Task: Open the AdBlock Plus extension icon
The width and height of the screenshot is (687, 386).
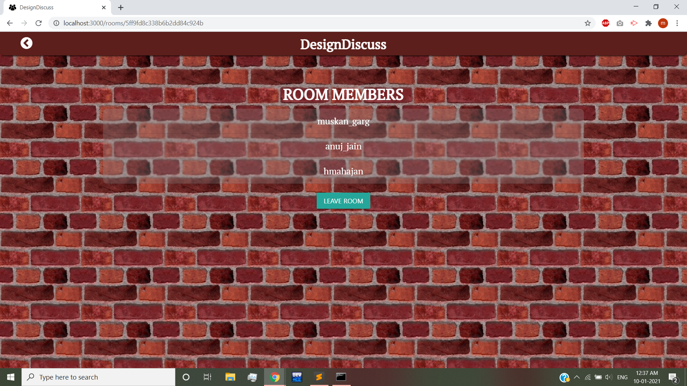Action: pyautogui.click(x=605, y=23)
